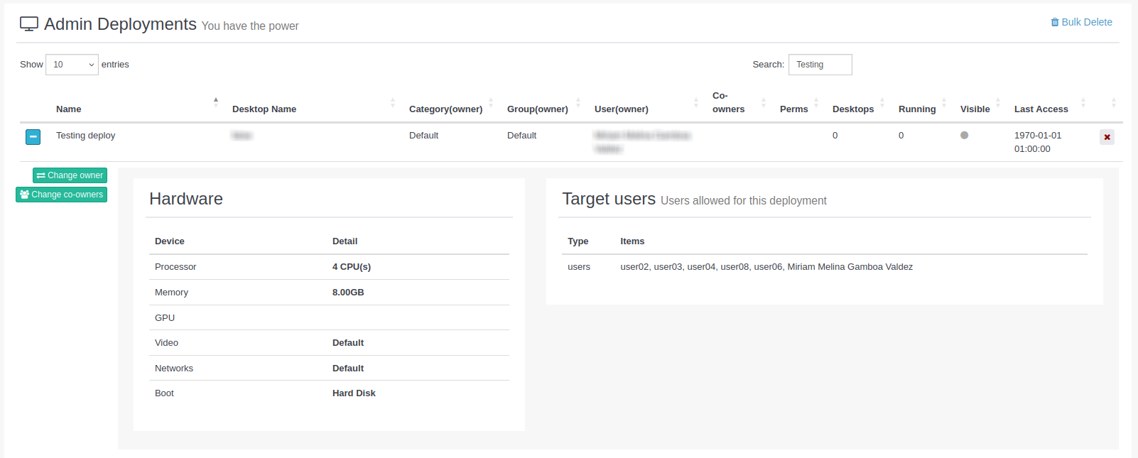Click the red delete icon for Testing deploy
The image size is (1138, 458).
1107,137
